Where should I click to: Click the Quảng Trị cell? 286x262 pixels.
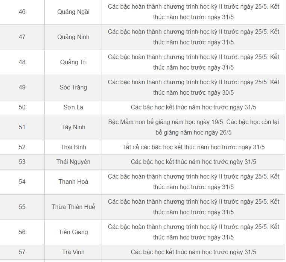[73, 62]
